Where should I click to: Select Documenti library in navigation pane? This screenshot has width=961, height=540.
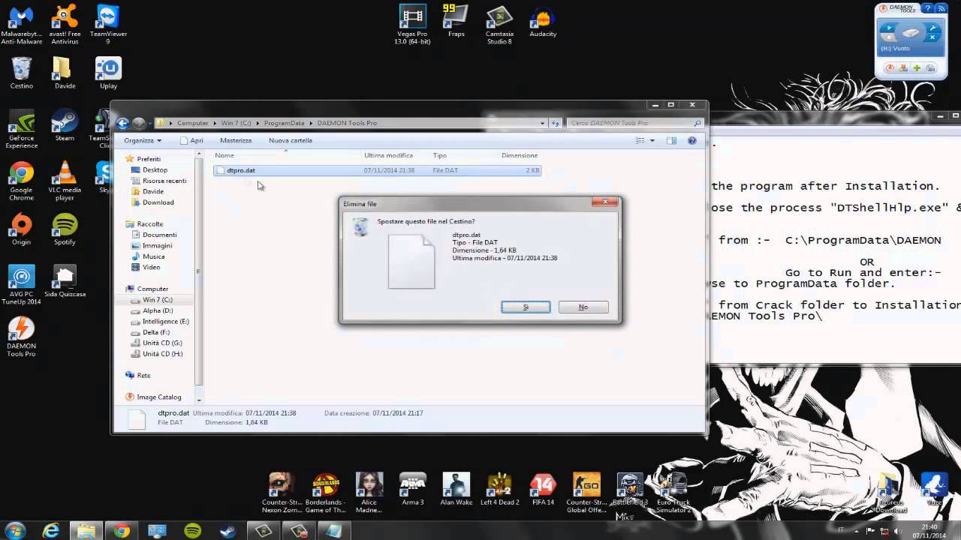(159, 235)
